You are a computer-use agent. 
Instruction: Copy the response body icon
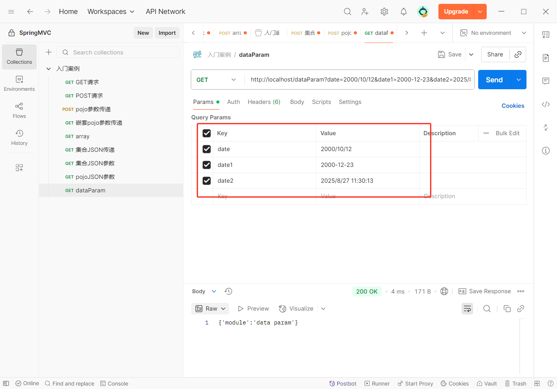[507, 309]
